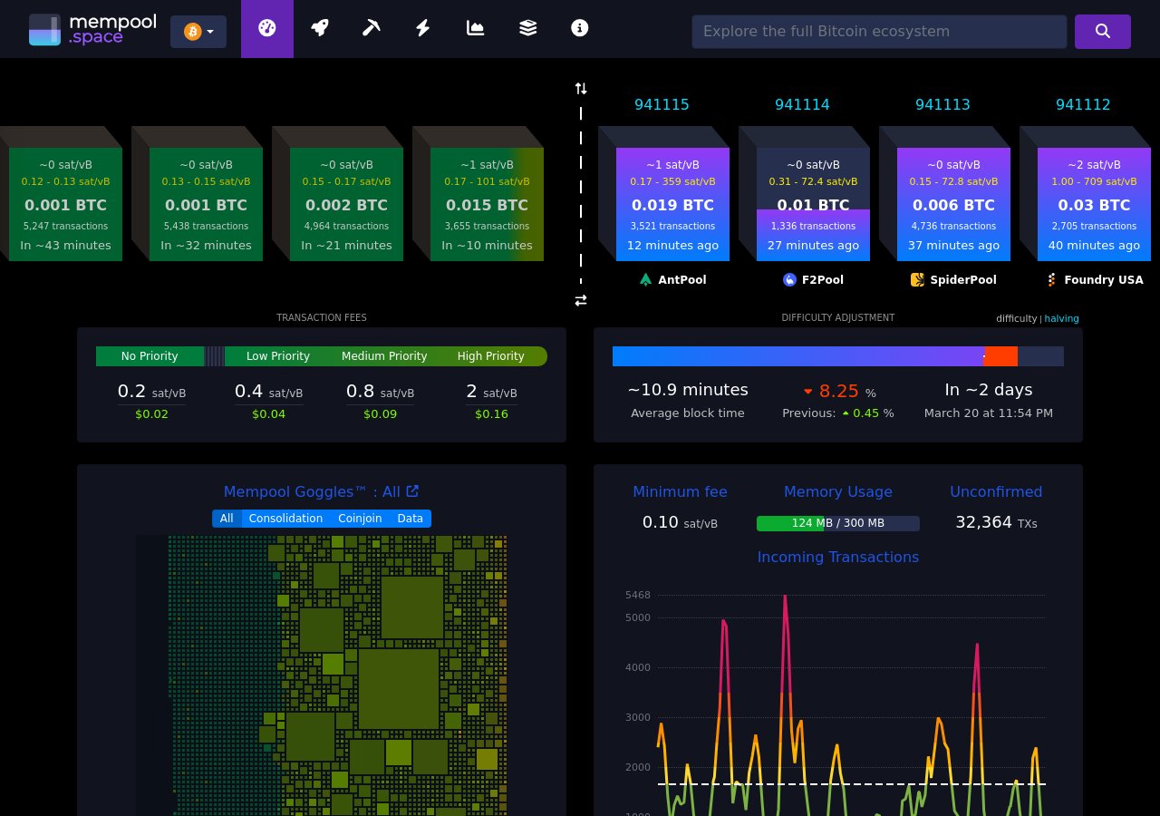Screen dimensions: 1160x816
Task: Open the halving countdown link
Action: point(1061,318)
